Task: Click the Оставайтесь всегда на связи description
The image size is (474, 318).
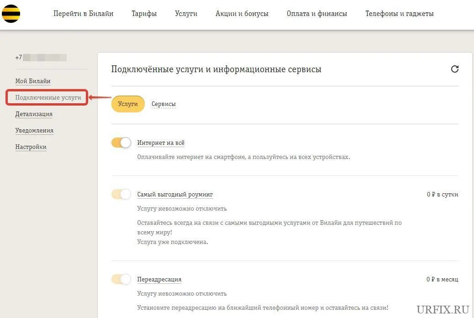Action: [269, 228]
